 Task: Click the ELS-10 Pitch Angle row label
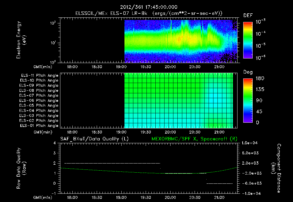click(39, 80)
